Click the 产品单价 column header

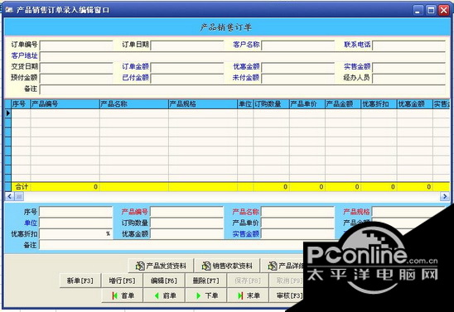pyautogui.click(x=307, y=104)
